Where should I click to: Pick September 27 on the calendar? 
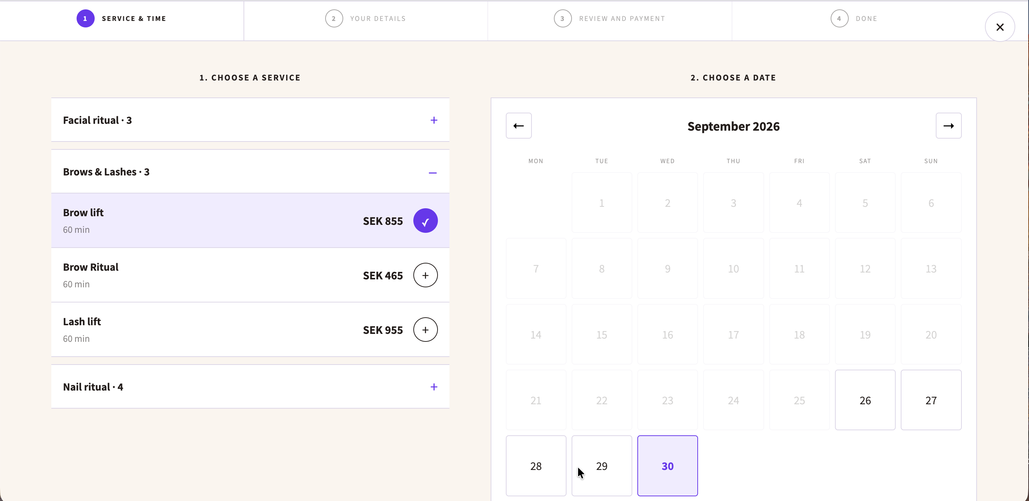pyautogui.click(x=931, y=400)
